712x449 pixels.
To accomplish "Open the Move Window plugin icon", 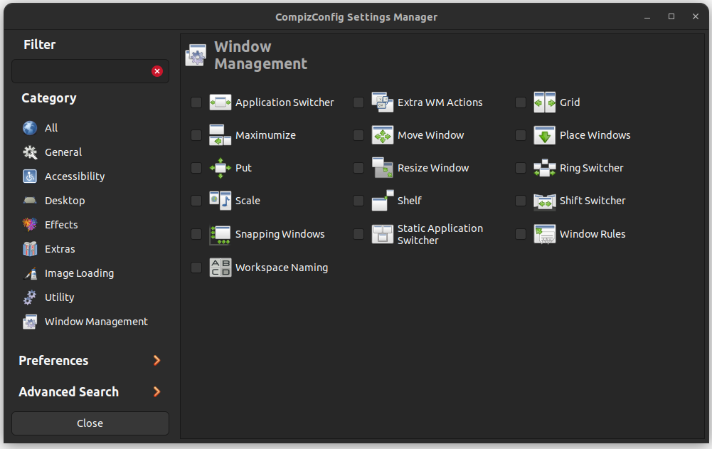I will 383,135.
